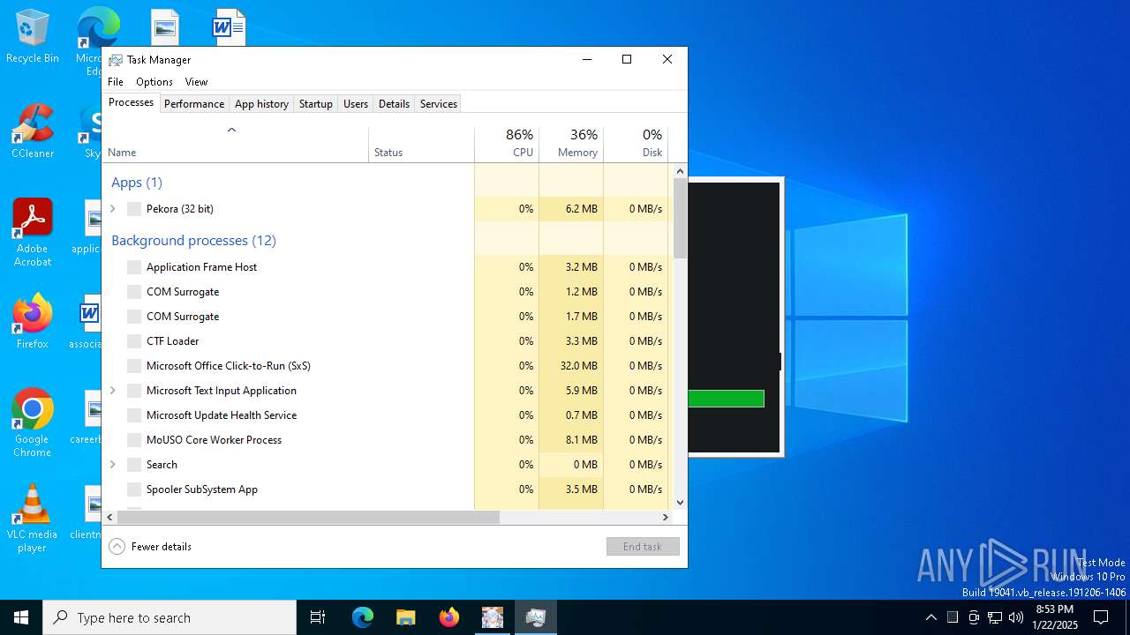Open Word document icon at top of desktop
Screen dimensions: 1130x635
click(x=229, y=28)
